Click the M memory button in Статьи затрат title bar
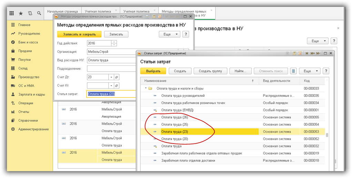Image resolution: width=352 pixels, height=178 pixels. [x=307, y=53]
